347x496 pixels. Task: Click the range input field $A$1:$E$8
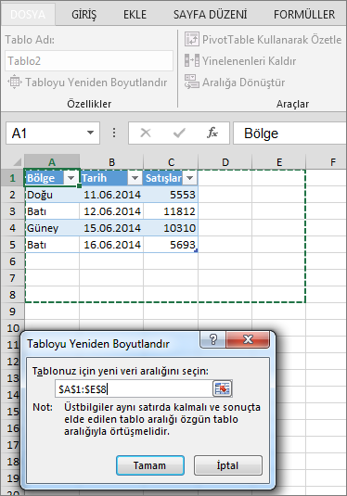coord(134,388)
